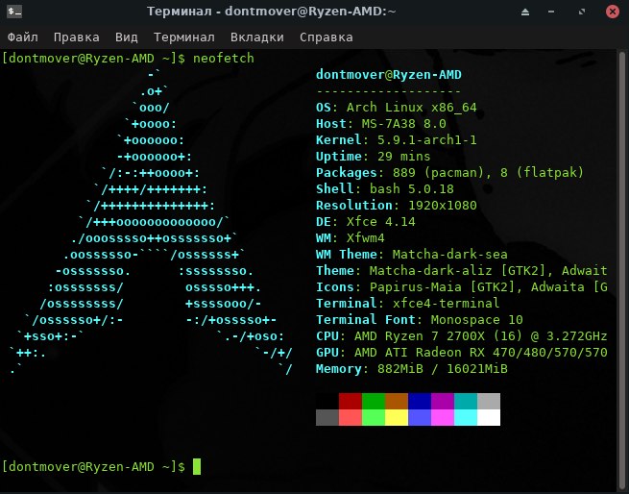The height and width of the screenshot is (494, 629).
Task: Click the 'Host: MS-7A38 8.0' line
Action: 381,124
